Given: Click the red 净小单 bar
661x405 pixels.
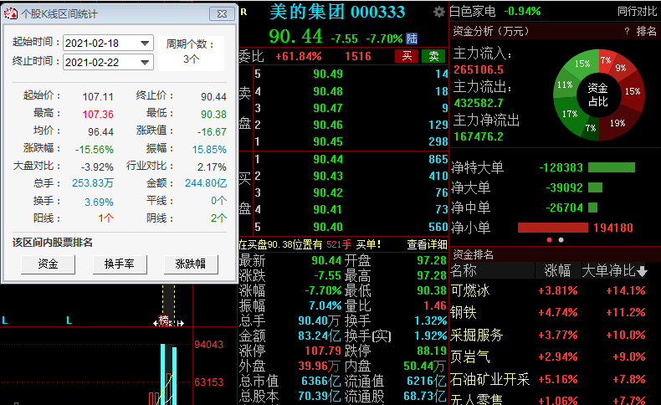Looking at the screenshot, I should point(553,228).
